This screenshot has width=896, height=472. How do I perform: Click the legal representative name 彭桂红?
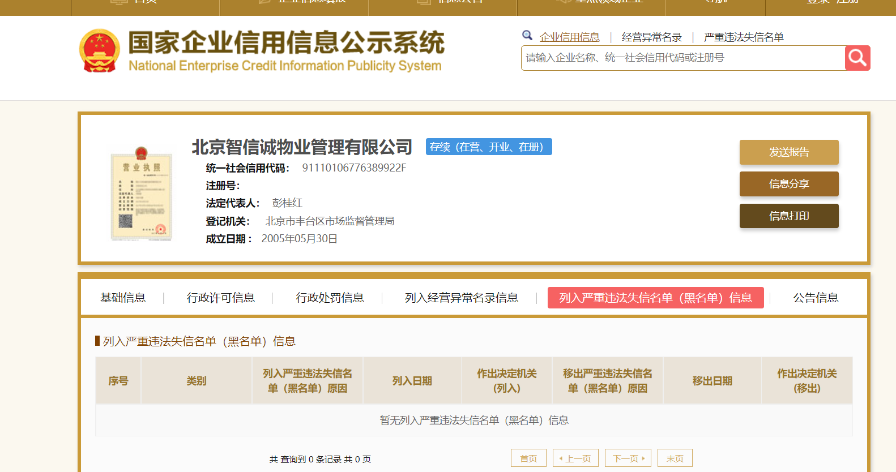point(287,203)
